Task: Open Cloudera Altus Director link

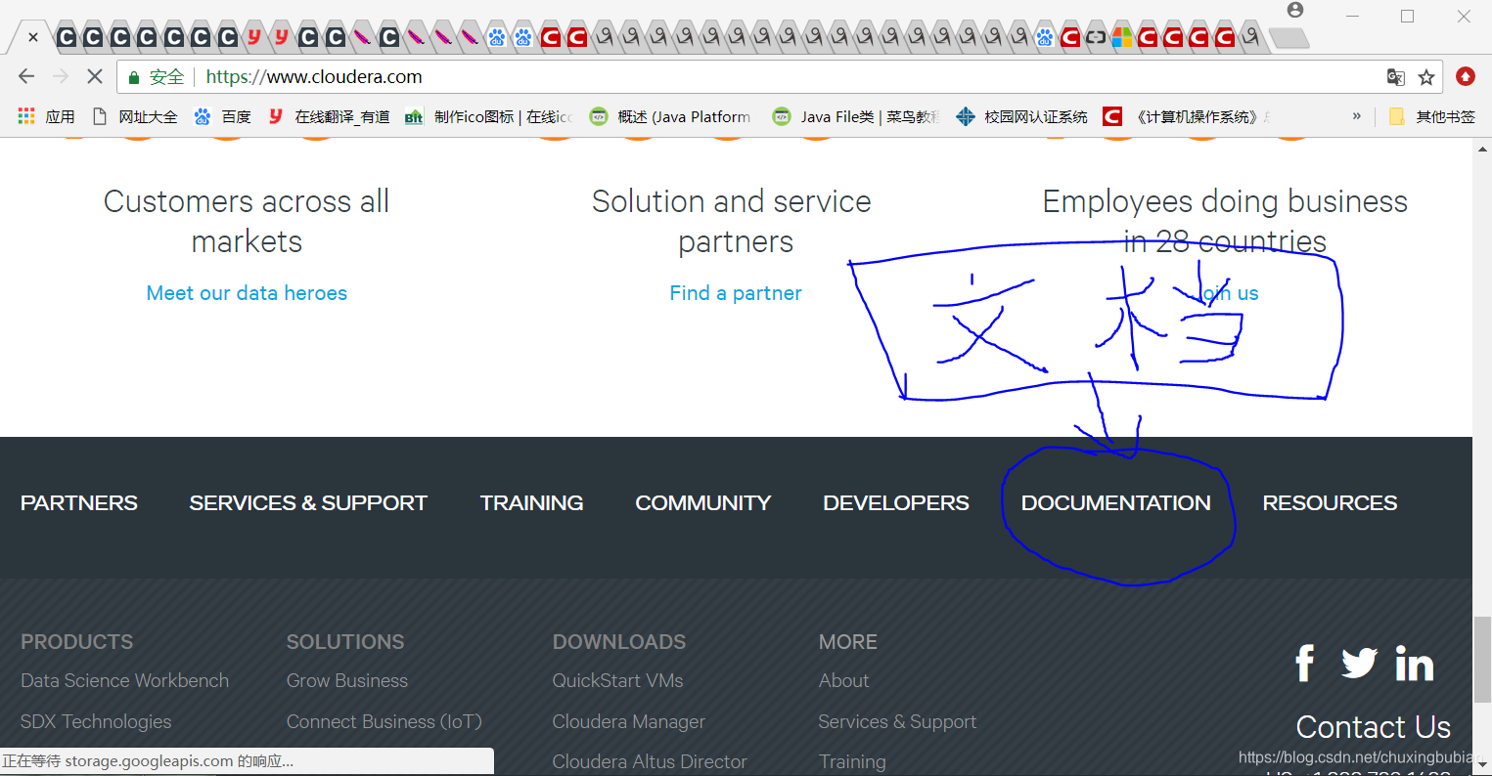Action: 650,761
